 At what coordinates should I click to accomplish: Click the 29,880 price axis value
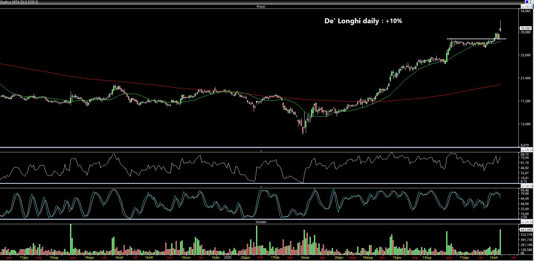[x=525, y=32]
